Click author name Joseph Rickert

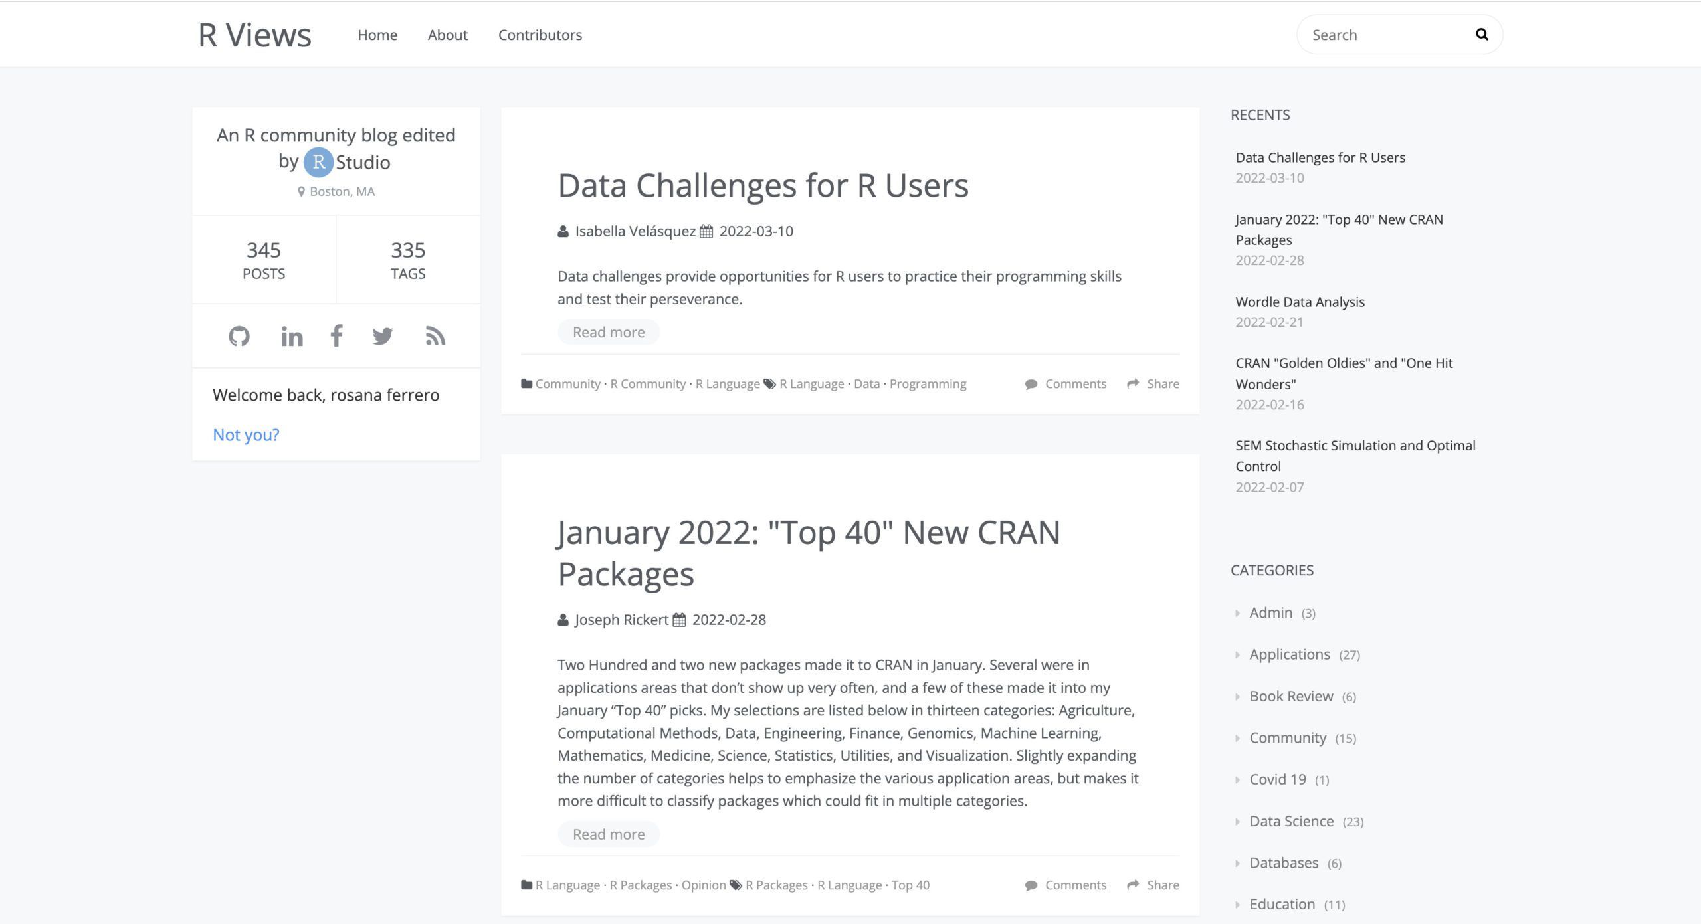click(621, 620)
